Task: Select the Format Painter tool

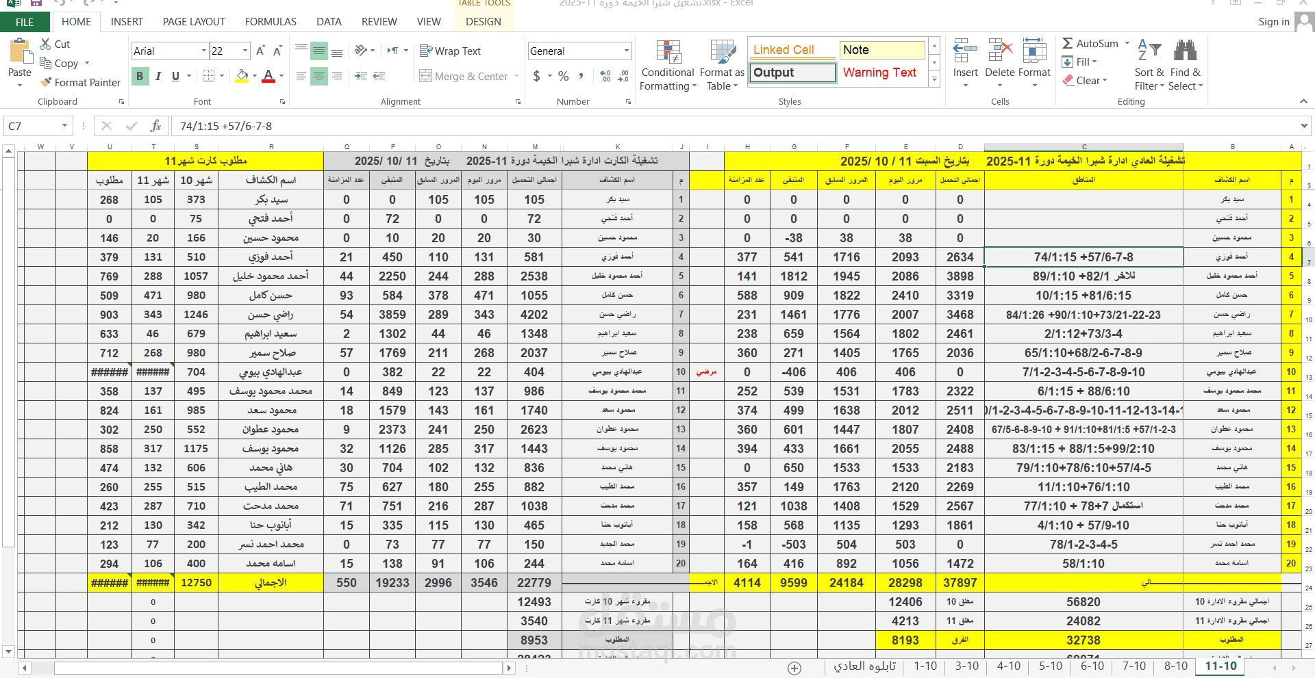Action: pyautogui.click(x=80, y=82)
